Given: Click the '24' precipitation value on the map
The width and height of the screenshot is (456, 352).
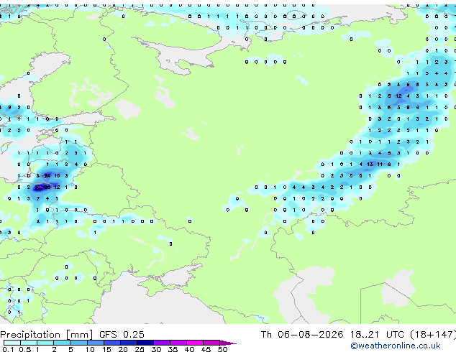Looking at the screenshot, I should [x=47, y=176].
